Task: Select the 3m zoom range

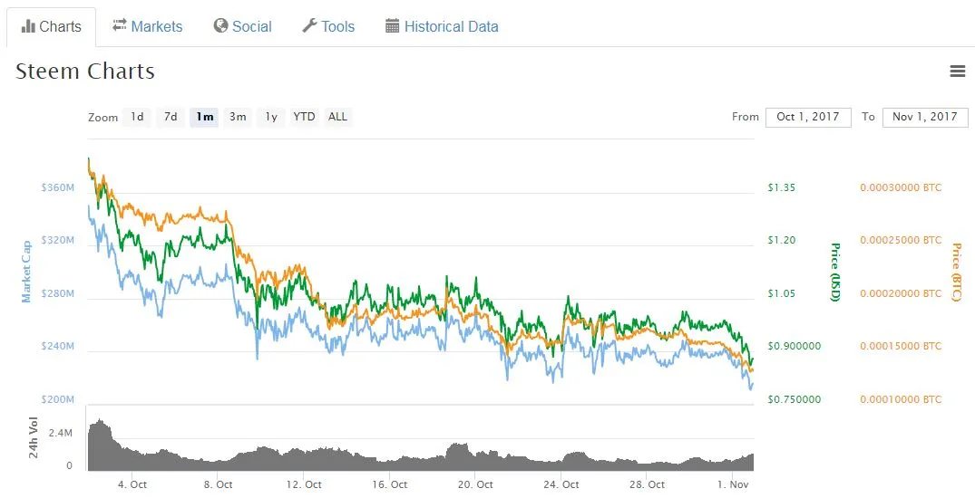Action: (x=238, y=117)
